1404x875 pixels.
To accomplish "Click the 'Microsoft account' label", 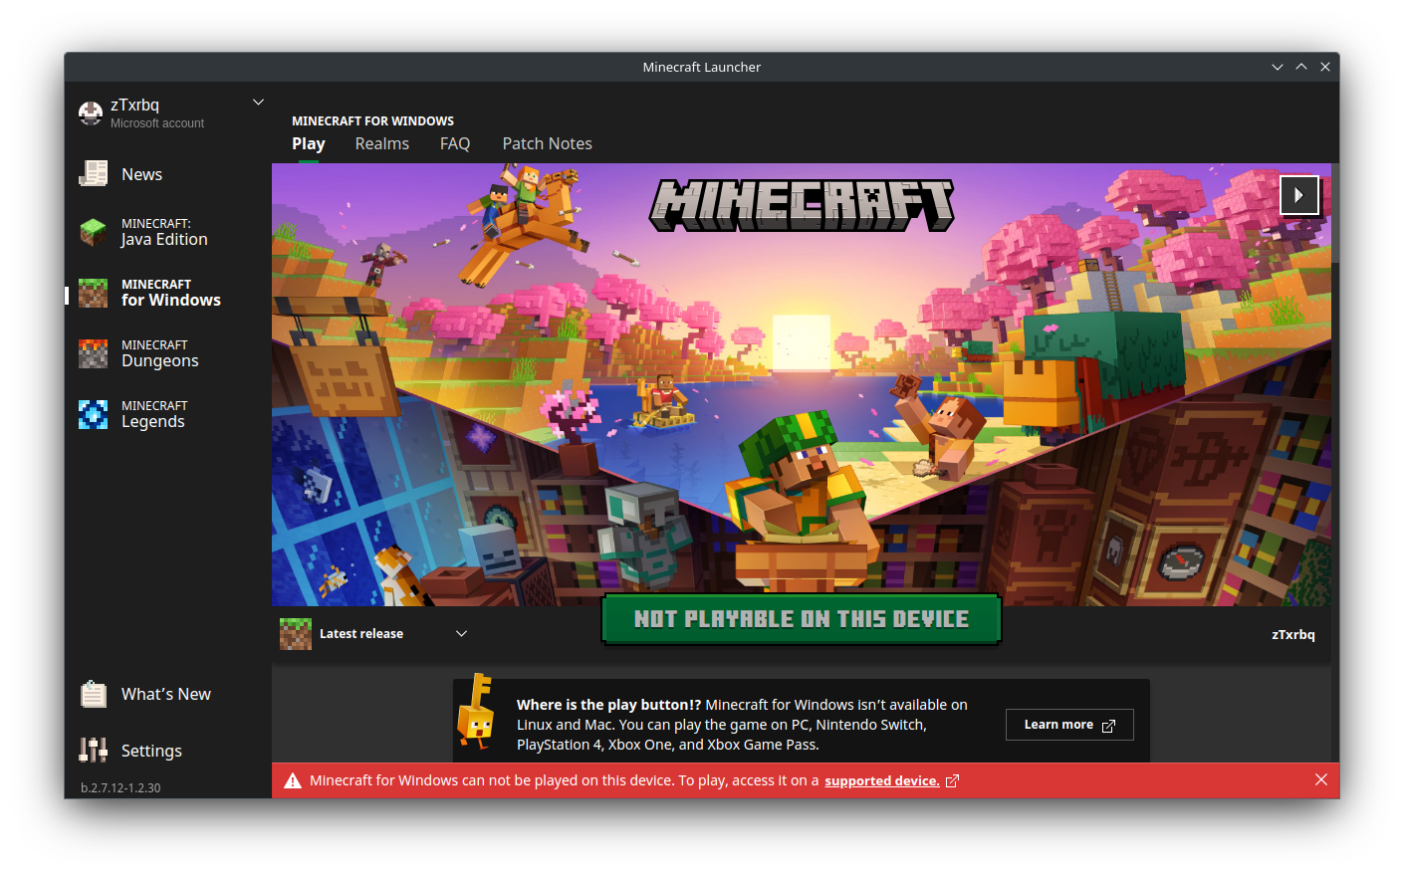I will point(157,123).
